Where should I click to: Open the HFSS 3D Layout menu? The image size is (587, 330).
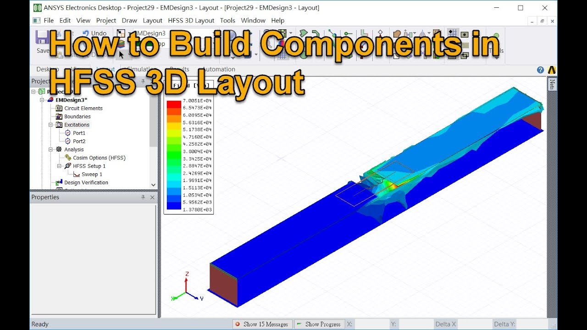point(191,20)
